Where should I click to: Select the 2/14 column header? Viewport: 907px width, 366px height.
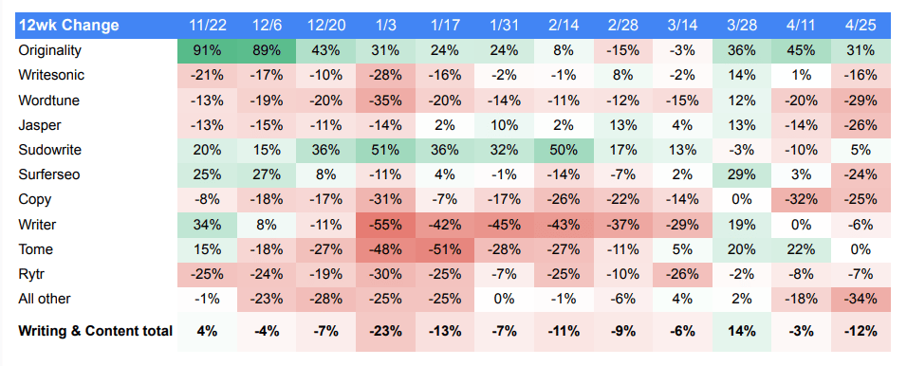click(564, 26)
